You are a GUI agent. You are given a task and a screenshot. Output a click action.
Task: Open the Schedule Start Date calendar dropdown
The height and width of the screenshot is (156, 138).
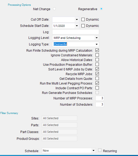point(77,26)
